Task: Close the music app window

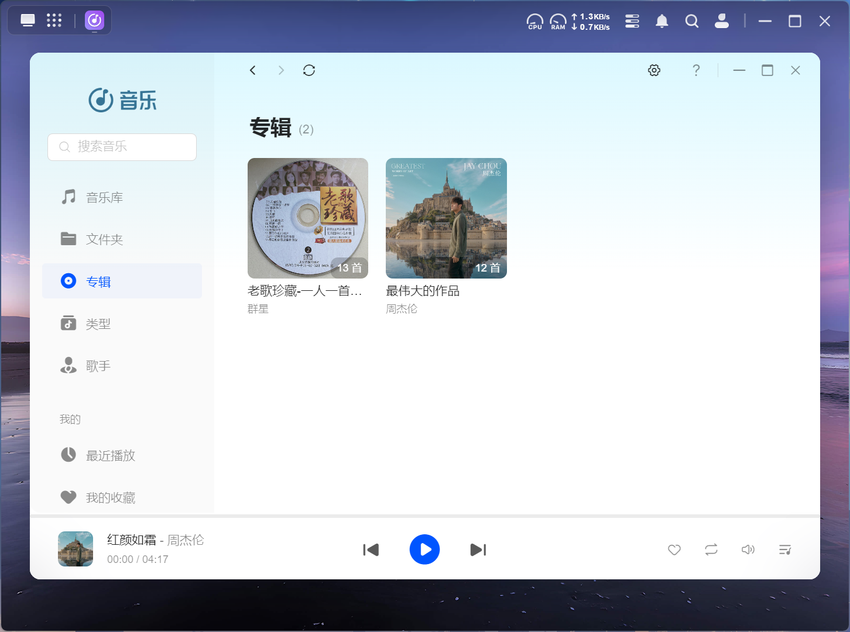Action: click(796, 70)
